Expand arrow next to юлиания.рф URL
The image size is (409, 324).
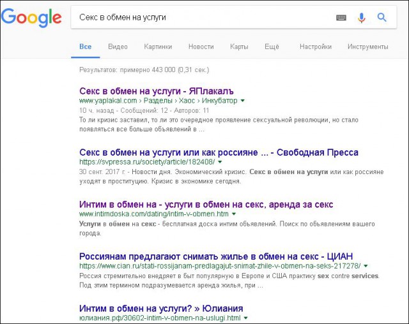pyautogui.click(x=245, y=318)
